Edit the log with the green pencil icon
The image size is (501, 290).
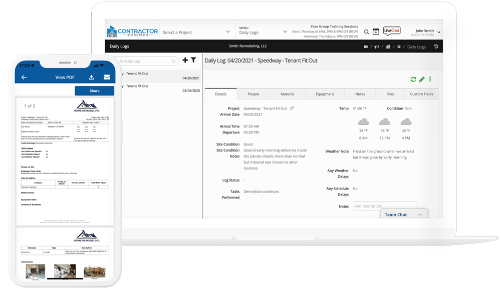422,79
